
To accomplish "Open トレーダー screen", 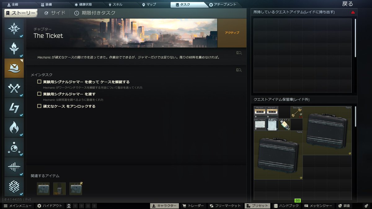I will coord(193,206).
